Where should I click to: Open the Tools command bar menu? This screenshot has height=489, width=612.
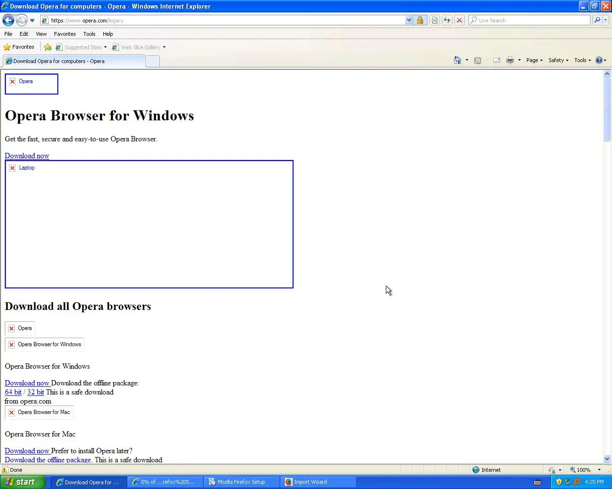click(582, 60)
